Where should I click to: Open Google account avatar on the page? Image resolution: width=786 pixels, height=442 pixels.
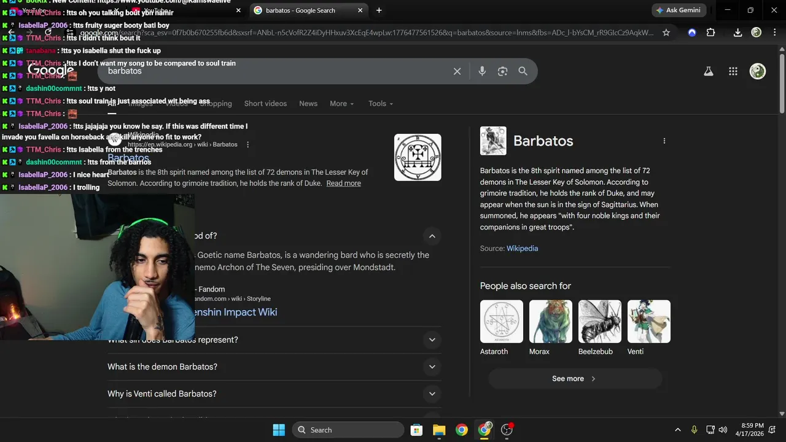[x=758, y=71]
